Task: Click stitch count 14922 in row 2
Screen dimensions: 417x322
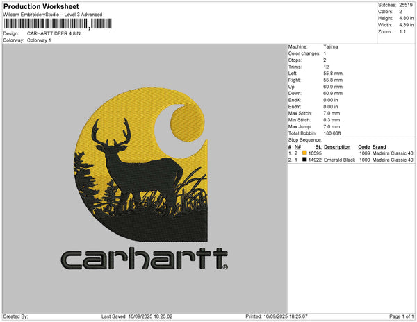Action: [x=315, y=160]
